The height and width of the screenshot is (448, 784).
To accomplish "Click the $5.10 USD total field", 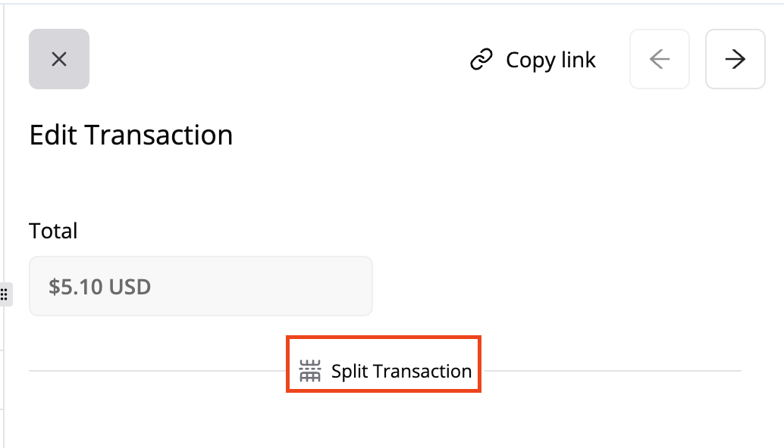I will [x=200, y=286].
